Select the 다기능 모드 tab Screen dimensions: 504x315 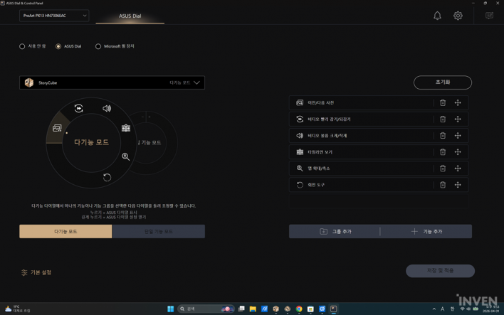tap(65, 231)
